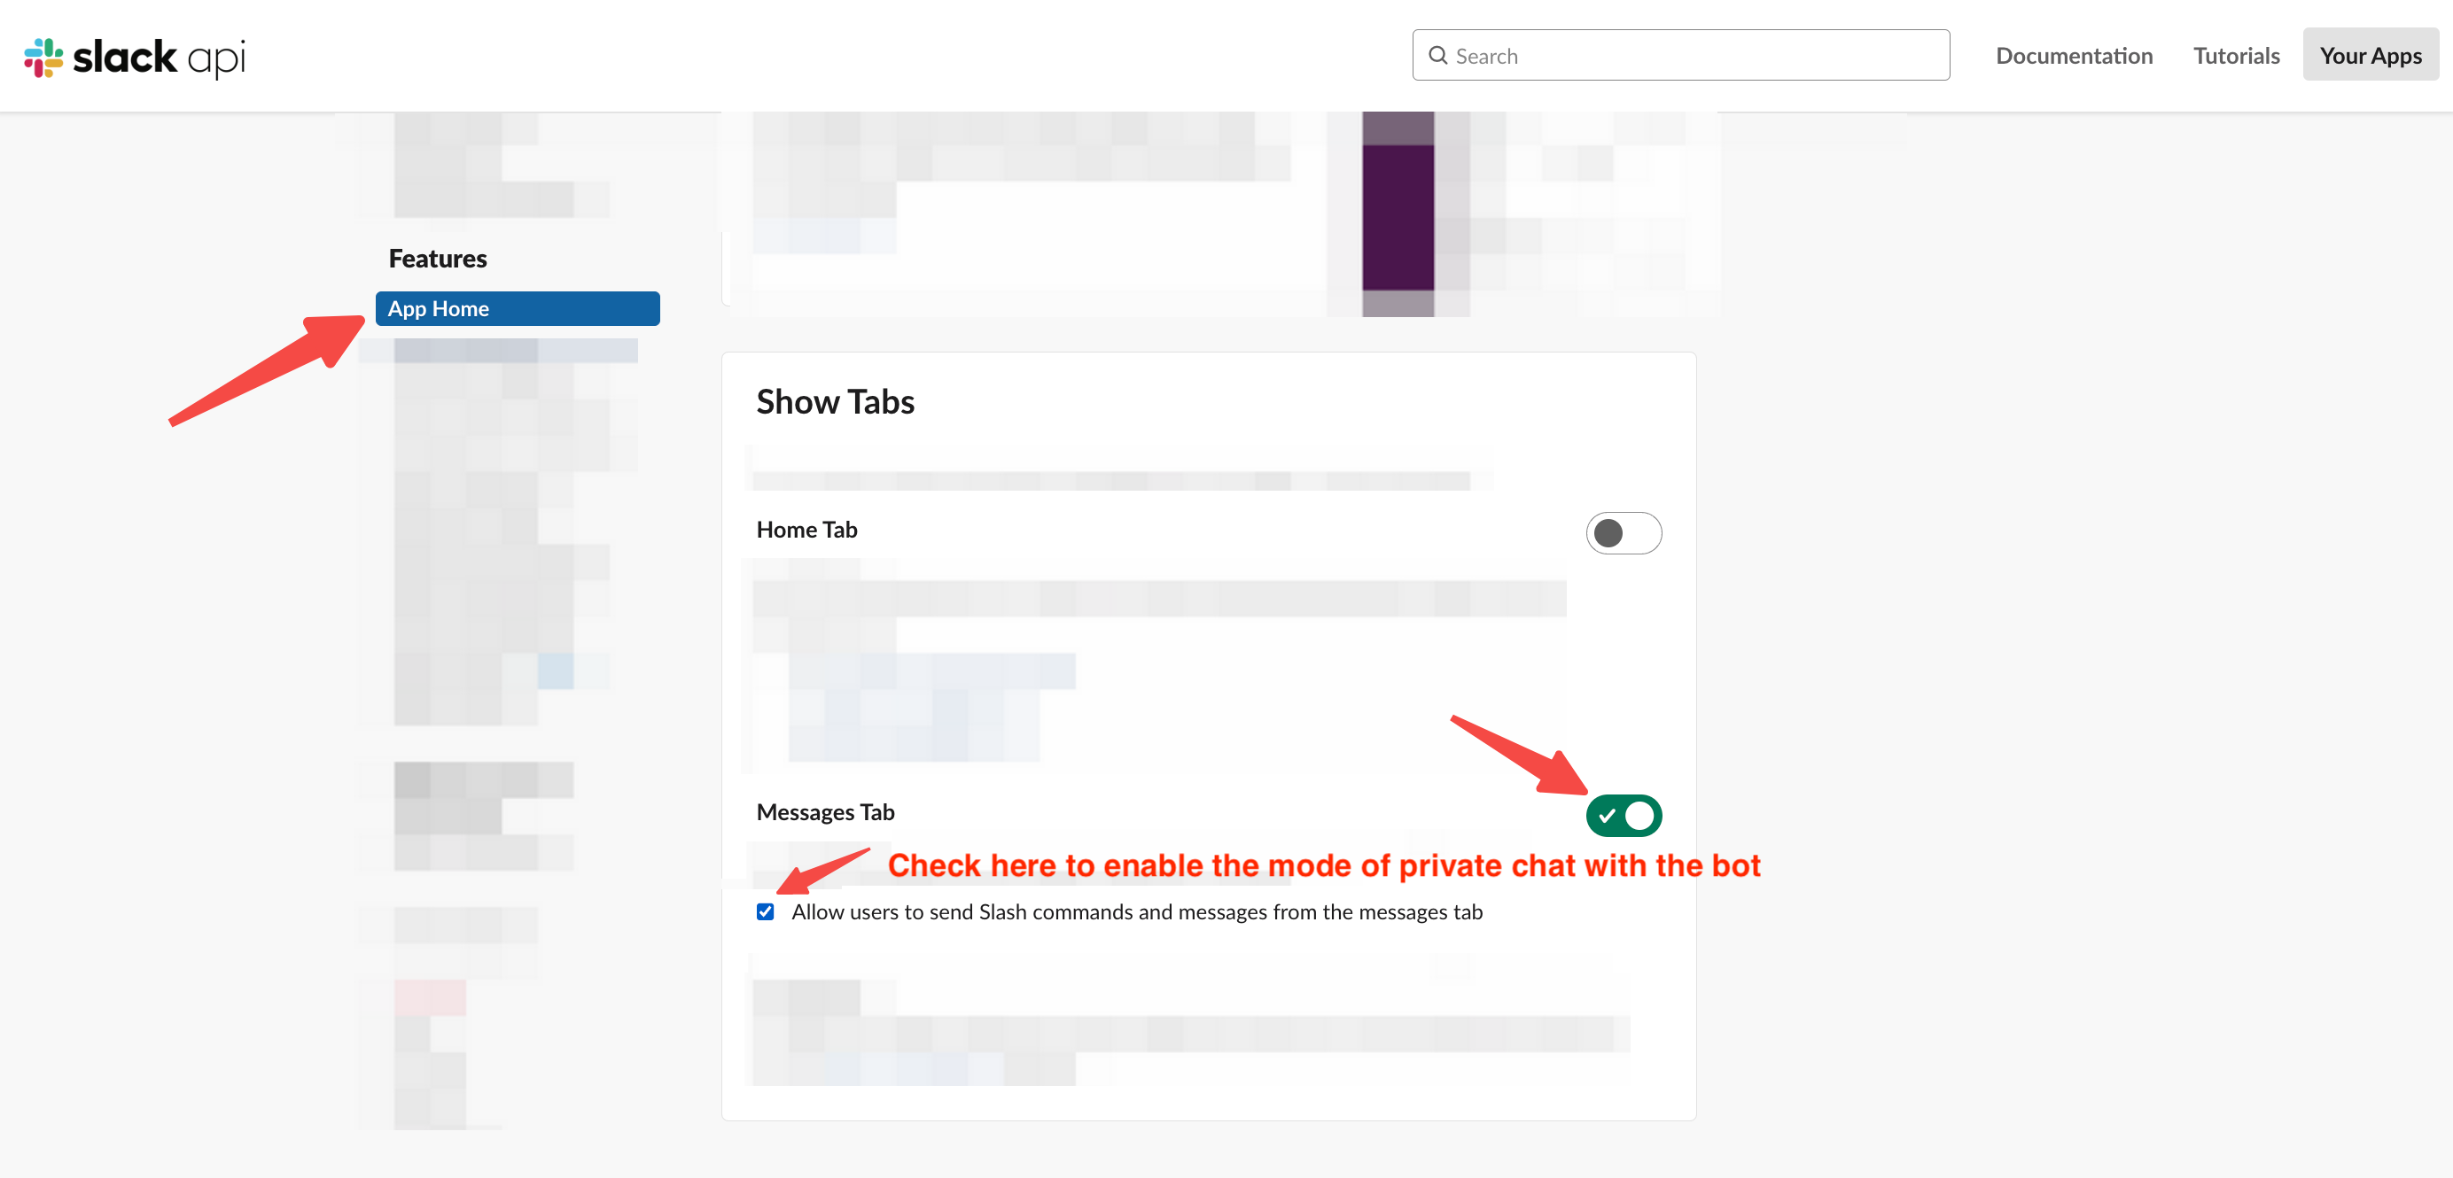Click the Features section heading

[437, 259]
